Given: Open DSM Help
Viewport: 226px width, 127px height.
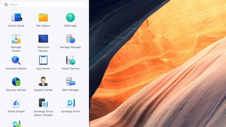Looking at the screenshot, I should (70, 18).
